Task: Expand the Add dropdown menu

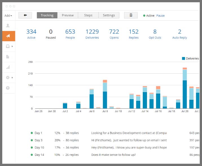Action: tap(8, 16)
